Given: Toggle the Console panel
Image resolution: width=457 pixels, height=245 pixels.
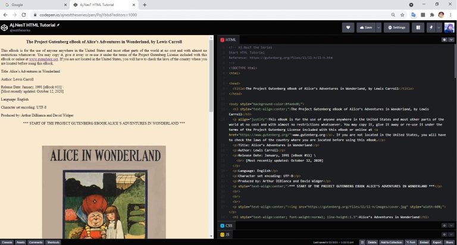Looking at the screenshot, I should 7,242.
